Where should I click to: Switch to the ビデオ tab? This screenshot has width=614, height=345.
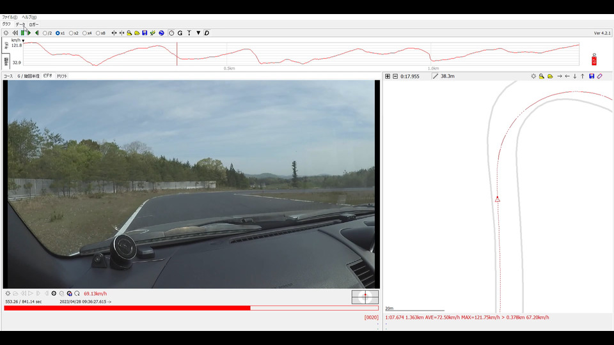tap(47, 76)
